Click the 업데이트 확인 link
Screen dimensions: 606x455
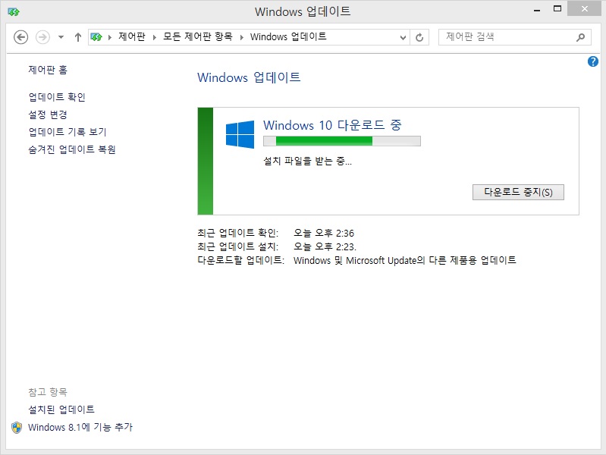57,97
